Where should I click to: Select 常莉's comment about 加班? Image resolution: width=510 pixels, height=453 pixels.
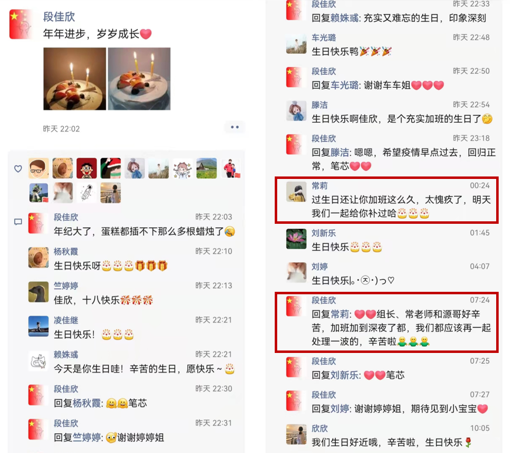[x=387, y=200]
